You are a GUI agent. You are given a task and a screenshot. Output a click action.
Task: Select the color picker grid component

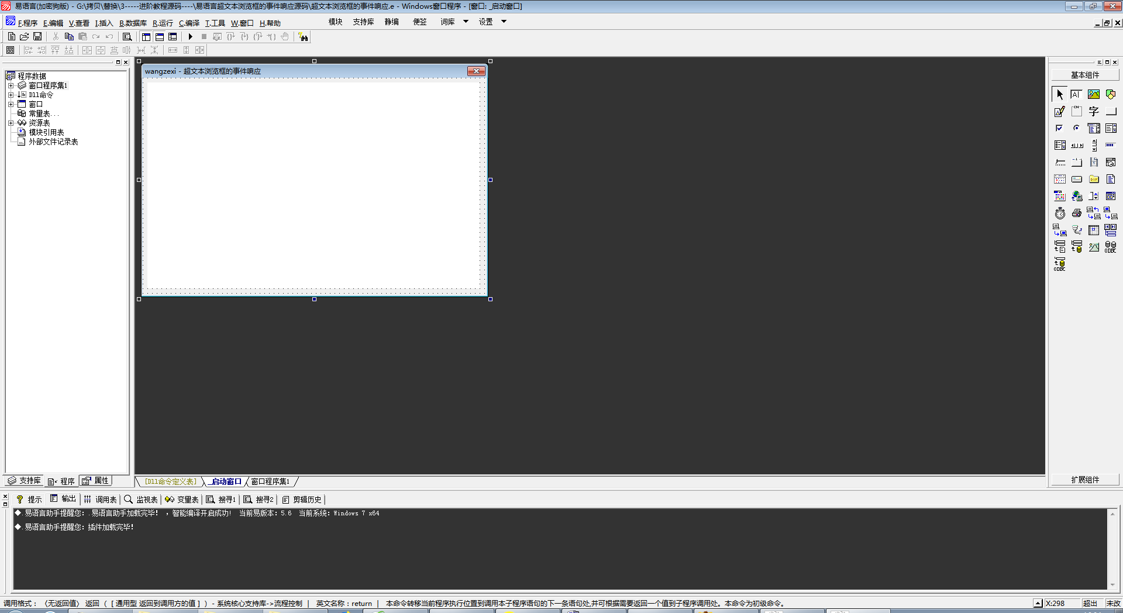1059,196
